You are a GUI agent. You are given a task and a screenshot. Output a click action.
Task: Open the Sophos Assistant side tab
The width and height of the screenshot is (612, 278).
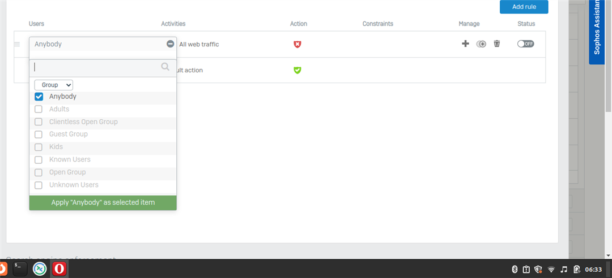[x=596, y=32]
